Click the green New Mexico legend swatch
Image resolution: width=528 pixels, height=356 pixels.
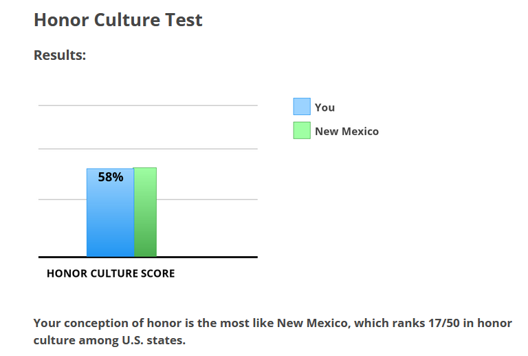pyautogui.click(x=302, y=130)
